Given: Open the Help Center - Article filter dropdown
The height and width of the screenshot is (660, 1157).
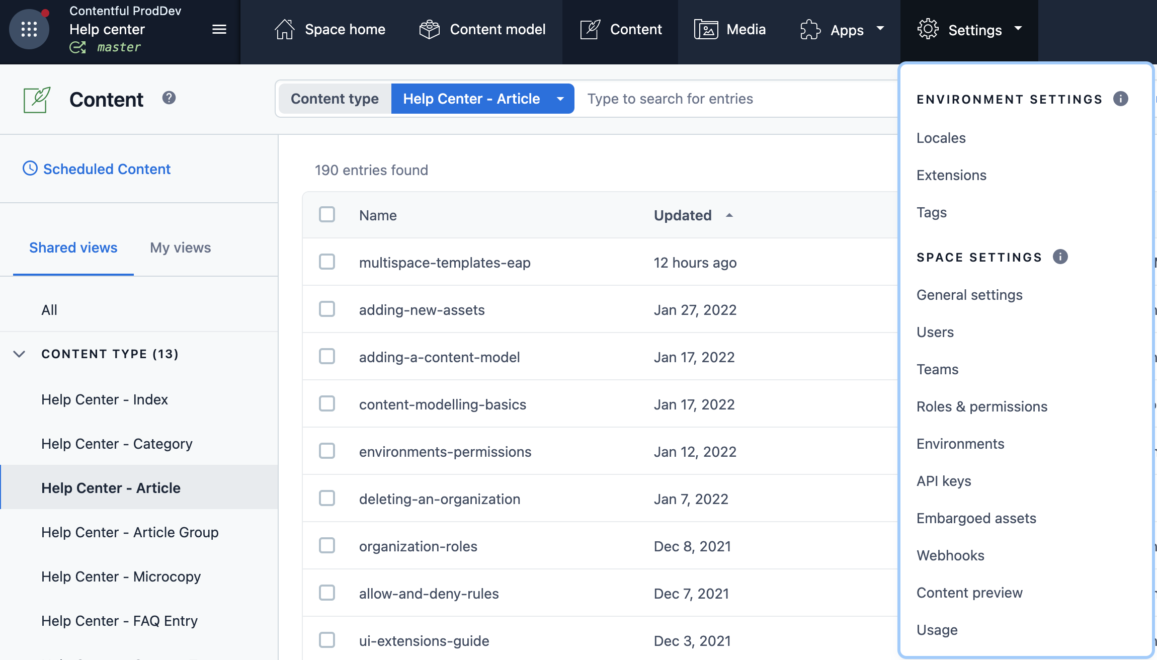Looking at the screenshot, I should pyautogui.click(x=482, y=99).
